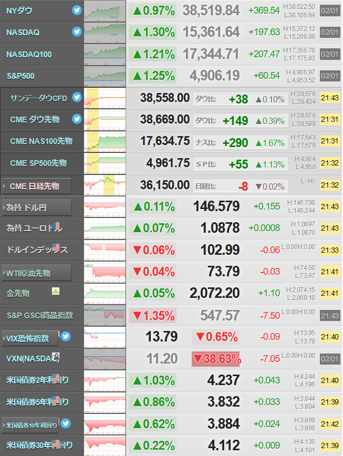Click the 日経先物 price 36,150.00
This screenshot has width=343, height=456.
[x=165, y=185]
